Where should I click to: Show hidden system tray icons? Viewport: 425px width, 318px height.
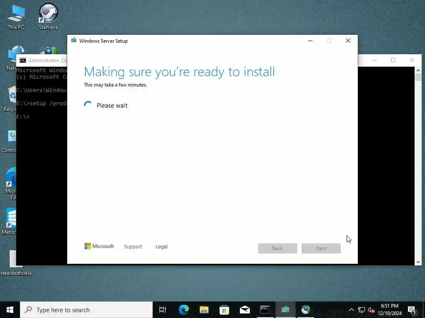click(351, 310)
